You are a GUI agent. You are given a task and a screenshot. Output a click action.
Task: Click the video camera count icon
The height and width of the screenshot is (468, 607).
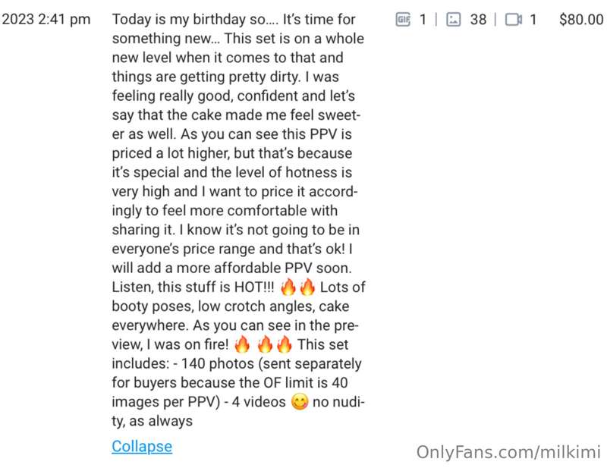coord(514,19)
